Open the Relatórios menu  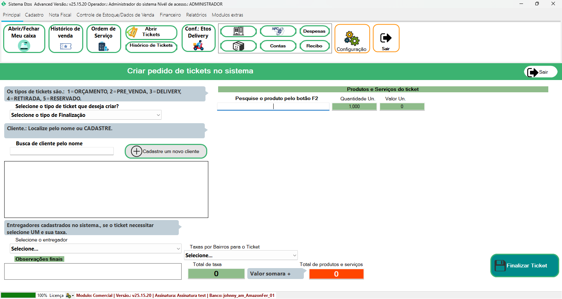click(x=196, y=15)
